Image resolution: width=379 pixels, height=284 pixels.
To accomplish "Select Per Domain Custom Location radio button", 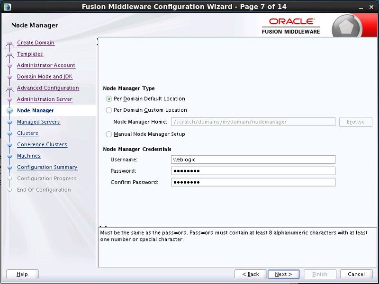I will click(109, 110).
